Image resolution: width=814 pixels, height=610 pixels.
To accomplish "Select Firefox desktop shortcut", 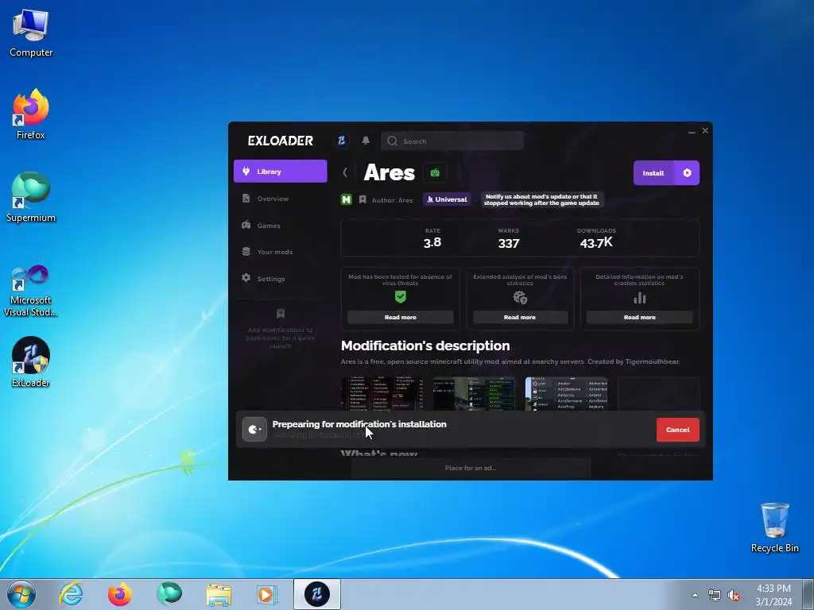I will pos(31,114).
